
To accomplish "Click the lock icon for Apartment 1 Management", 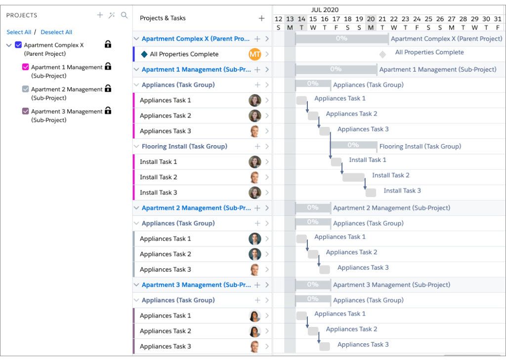I will (x=108, y=67).
